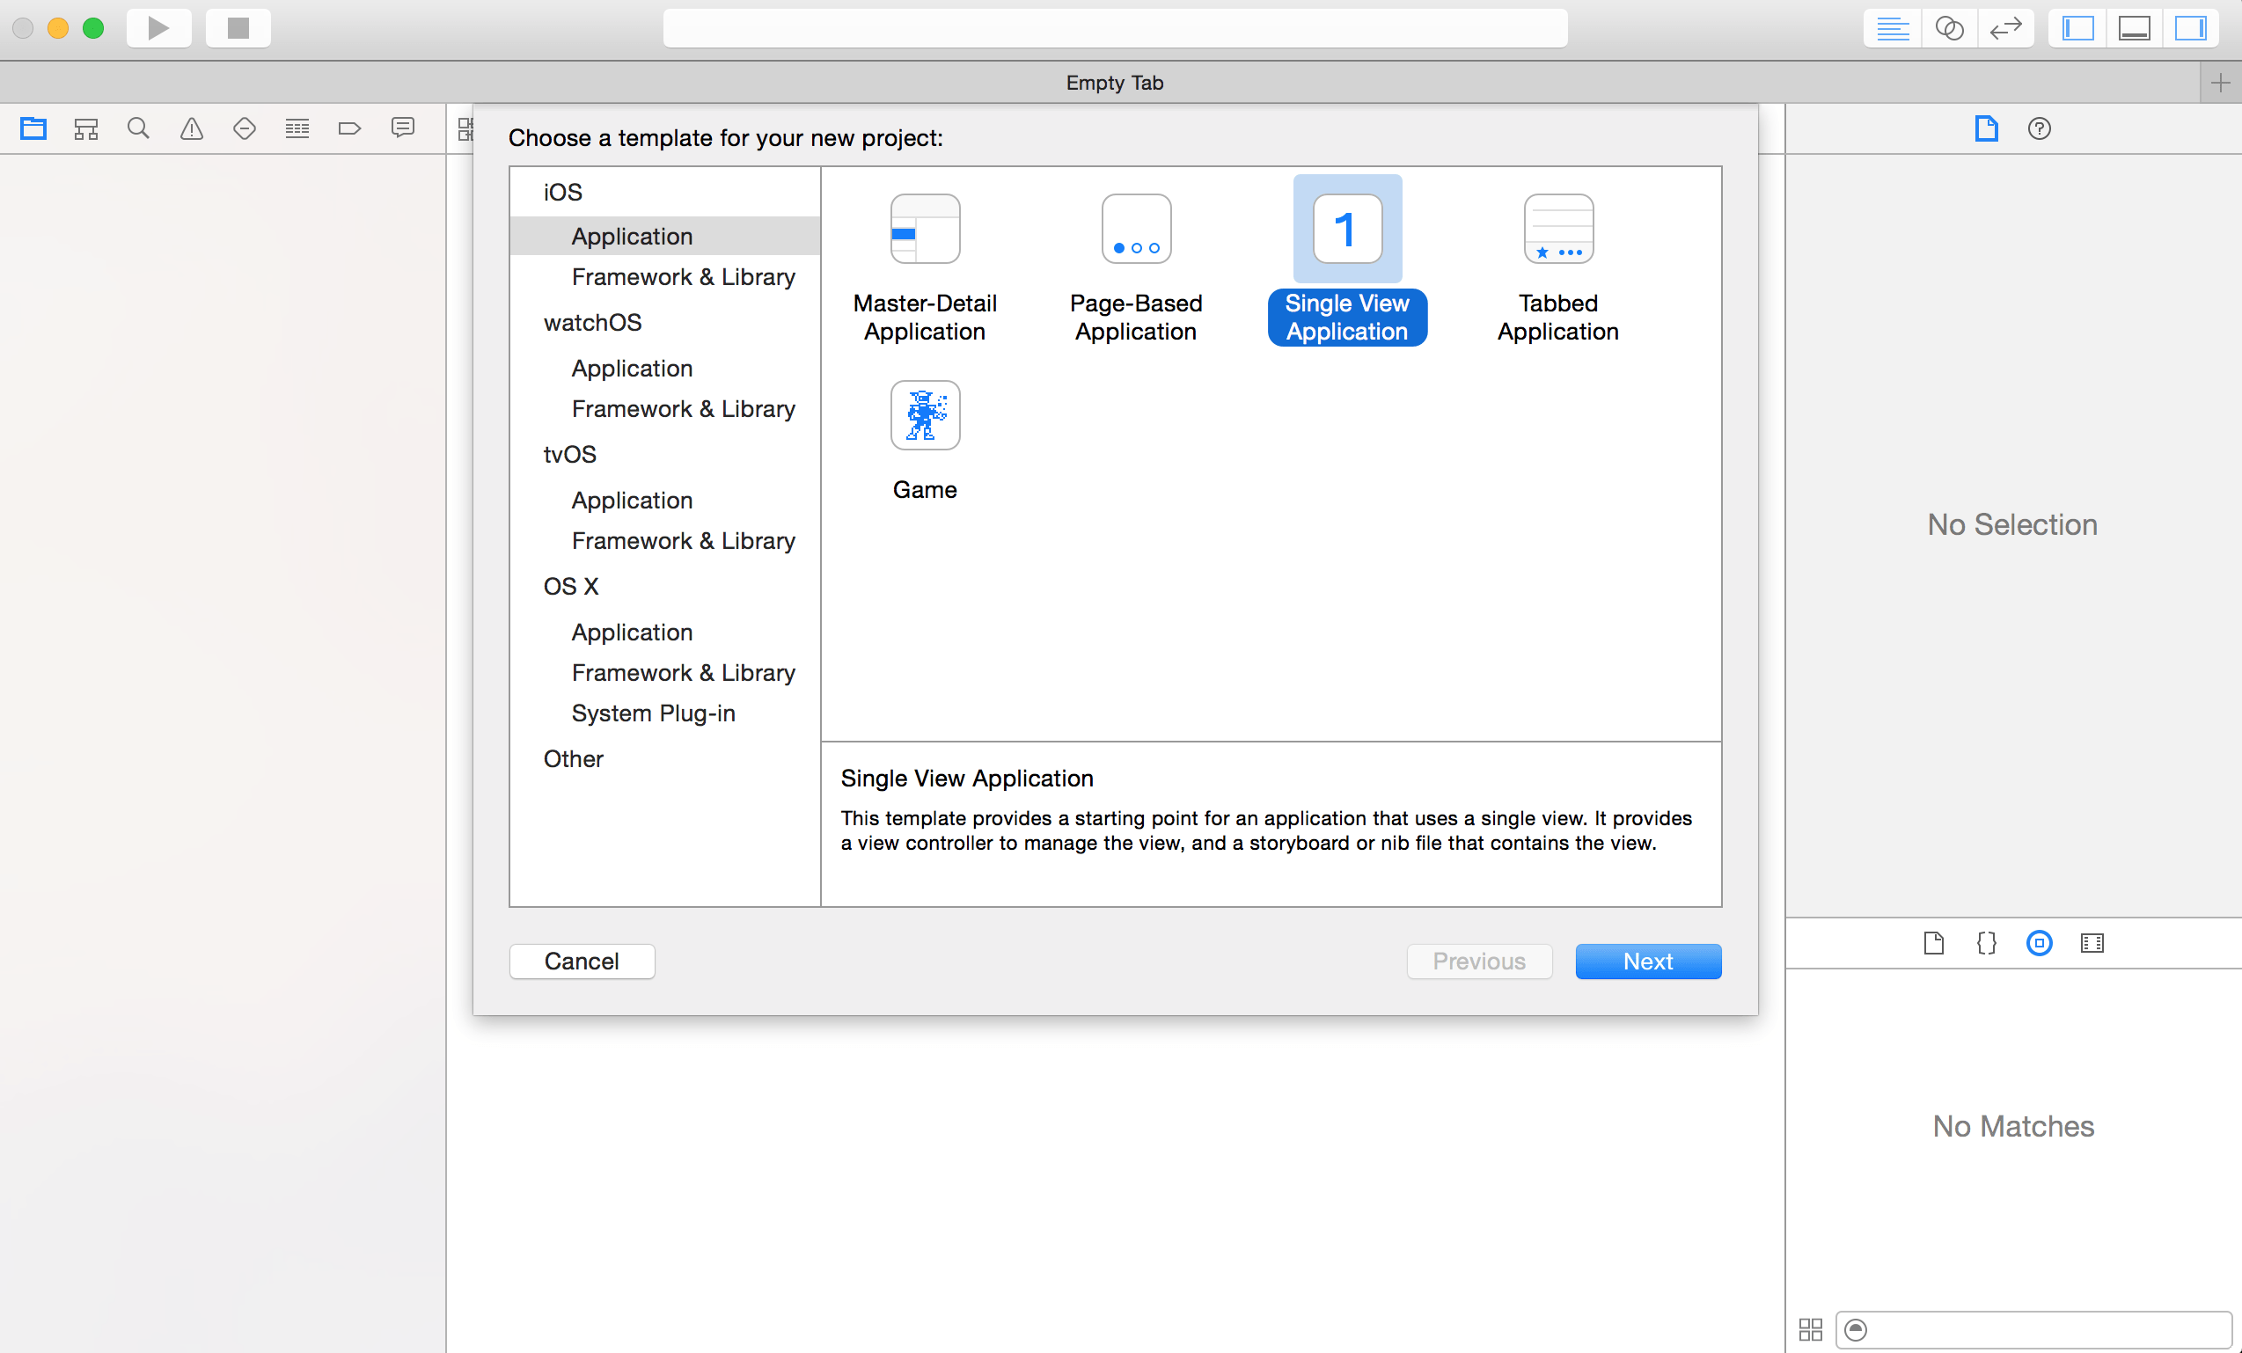Click the yellow minimize window button
2242x1353 pixels.
coord(57,28)
